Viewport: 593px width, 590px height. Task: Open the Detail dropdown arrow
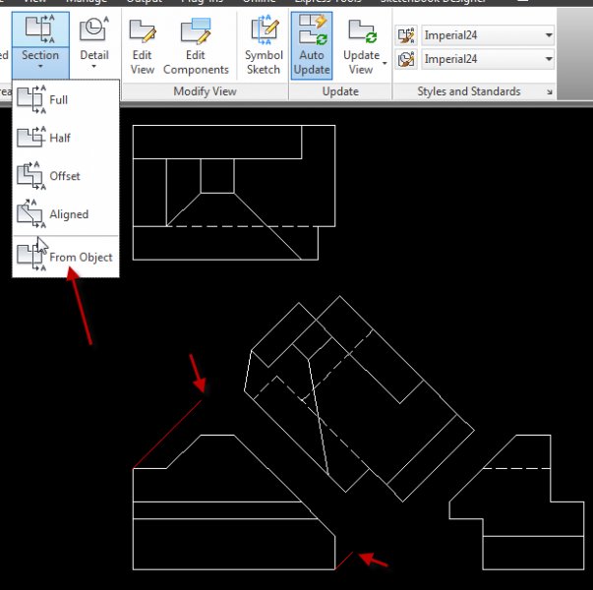click(x=93, y=67)
